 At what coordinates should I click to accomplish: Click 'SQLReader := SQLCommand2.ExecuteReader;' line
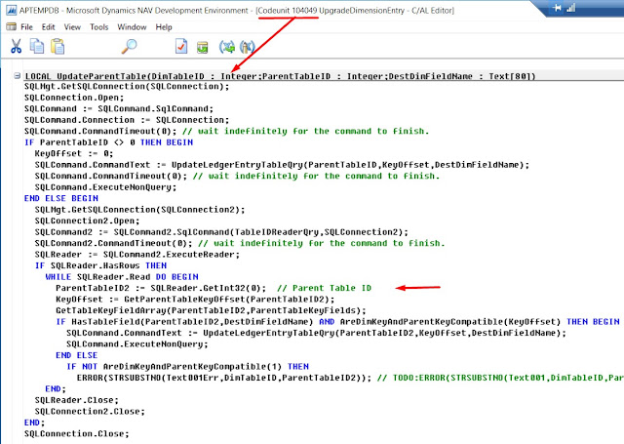coord(137,254)
